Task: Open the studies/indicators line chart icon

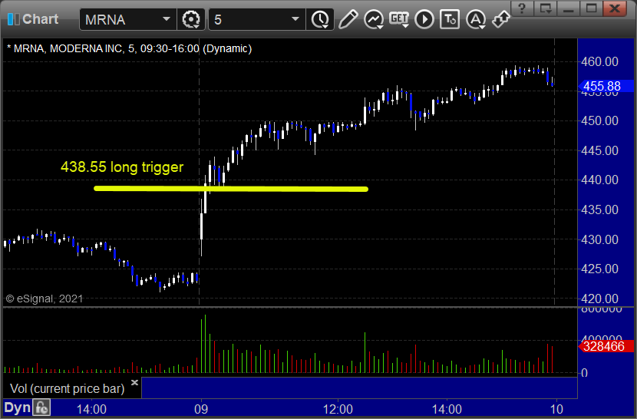Action: click(374, 19)
